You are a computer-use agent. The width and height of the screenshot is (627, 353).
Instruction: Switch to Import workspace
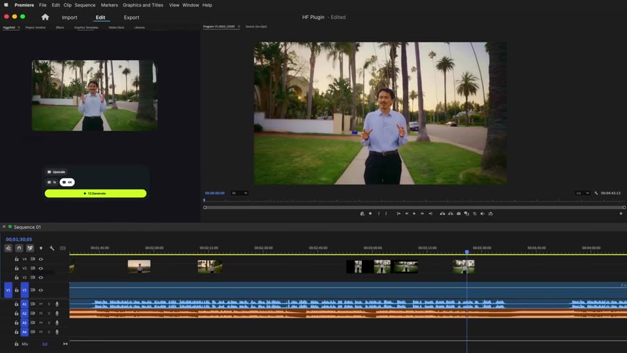[x=69, y=18]
